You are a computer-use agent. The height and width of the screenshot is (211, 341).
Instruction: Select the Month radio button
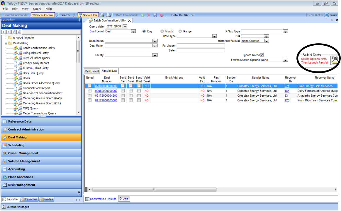click(x=162, y=31)
